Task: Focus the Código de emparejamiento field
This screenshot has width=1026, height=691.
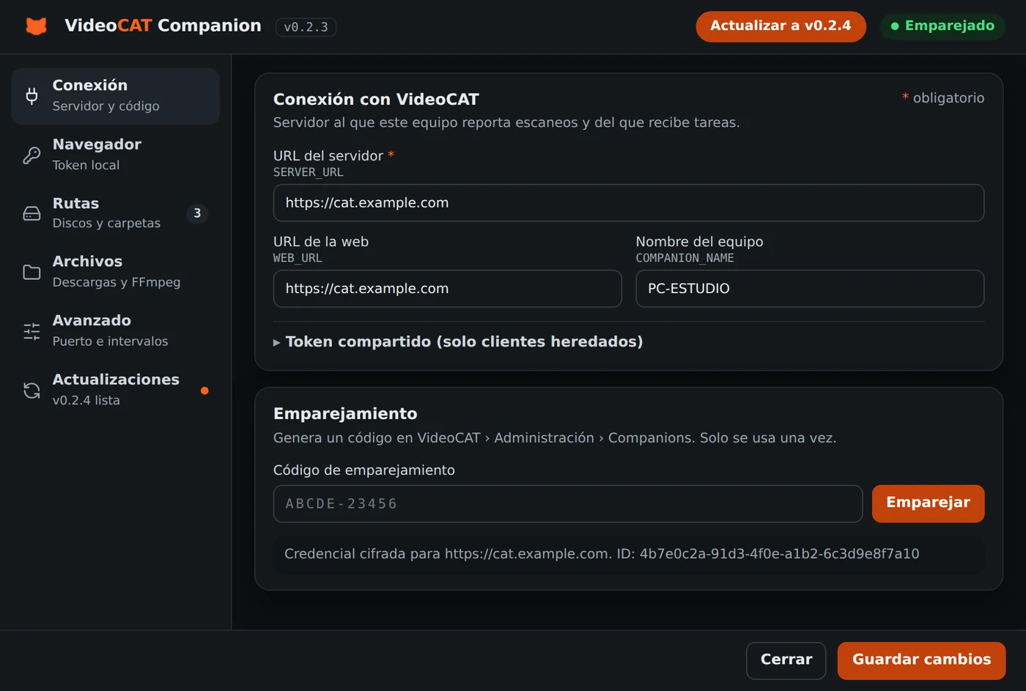Action: point(568,503)
